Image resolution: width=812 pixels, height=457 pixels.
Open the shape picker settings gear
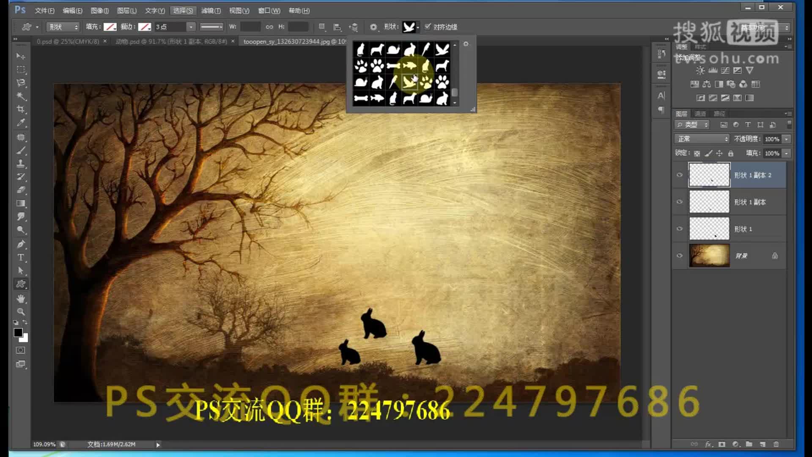[x=466, y=44]
